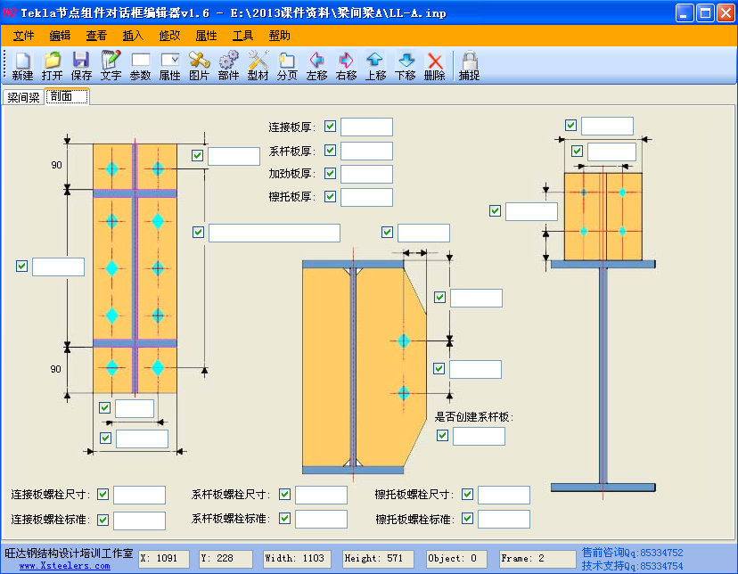Click the Y: 228 status field

(225, 559)
